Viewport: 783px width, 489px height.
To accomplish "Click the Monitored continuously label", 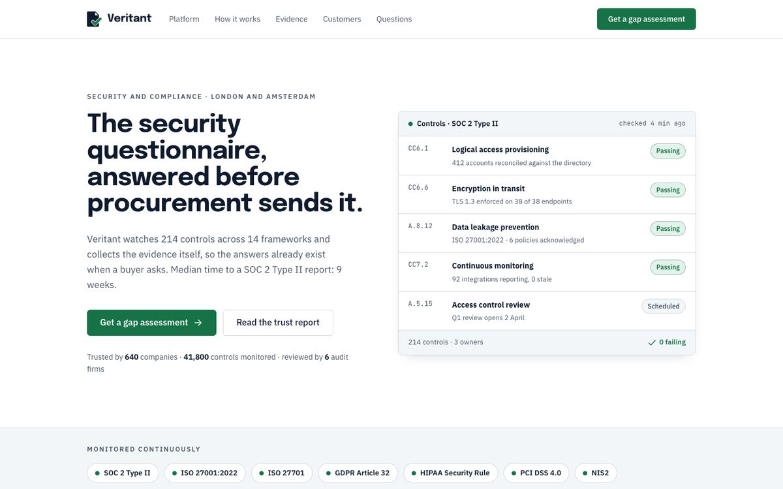I will coord(144,449).
